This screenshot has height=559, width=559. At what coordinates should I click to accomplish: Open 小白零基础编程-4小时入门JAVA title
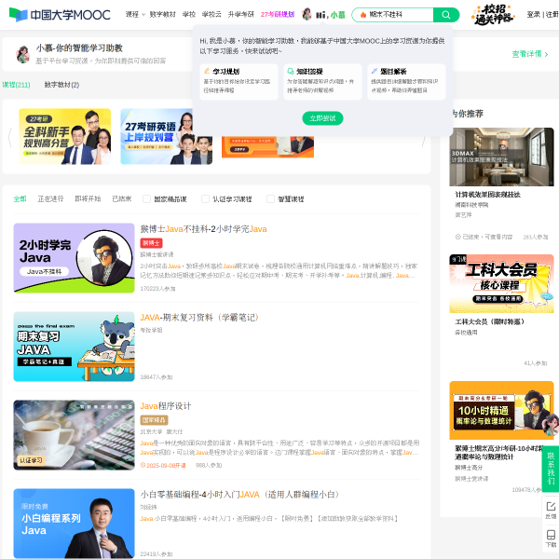point(239,495)
